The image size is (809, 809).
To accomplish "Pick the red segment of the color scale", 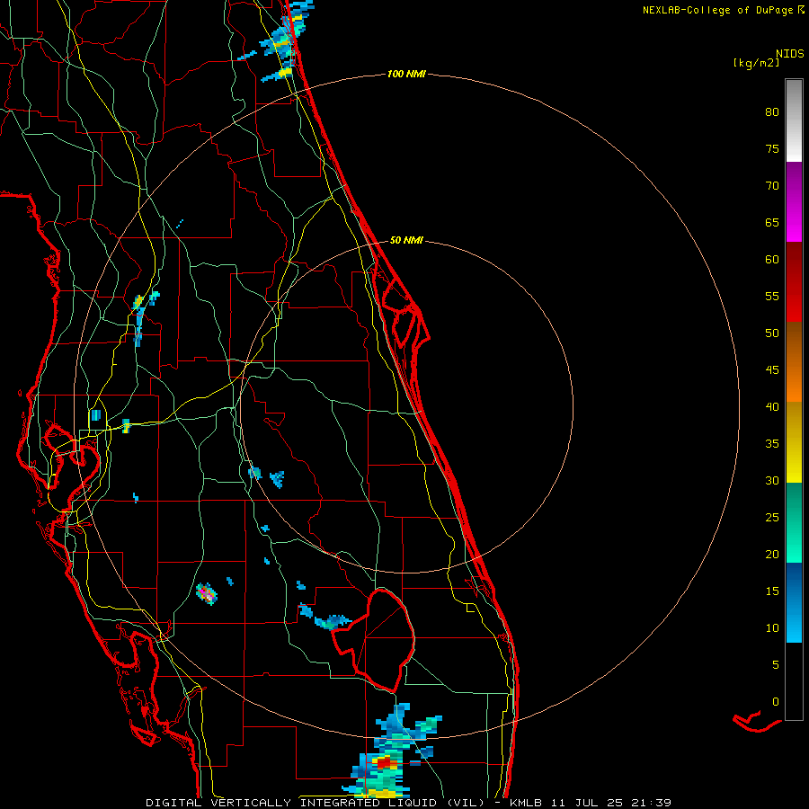I will pyautogui.click(x=794, y=283).
